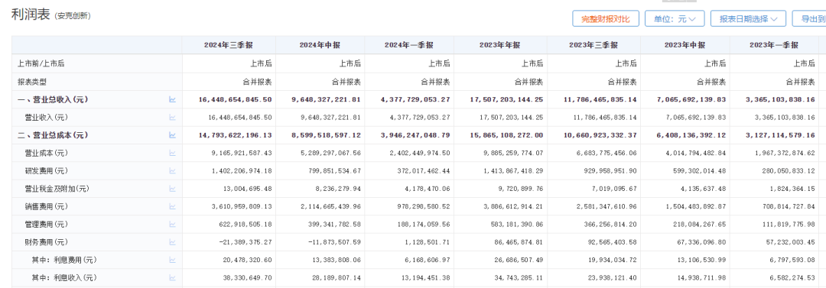Open the 报表日期选择 dropdown
Image resolution: width=826 pixels, height=288 pixels.
coord(748,18)
